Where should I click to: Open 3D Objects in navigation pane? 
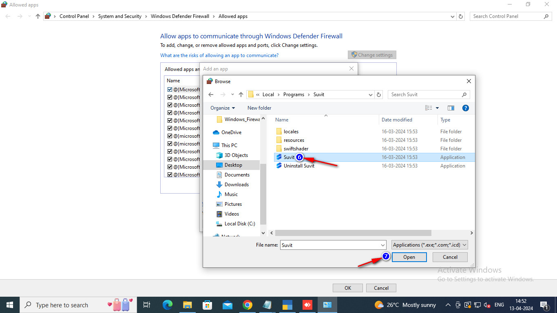[x=236, y=155]
